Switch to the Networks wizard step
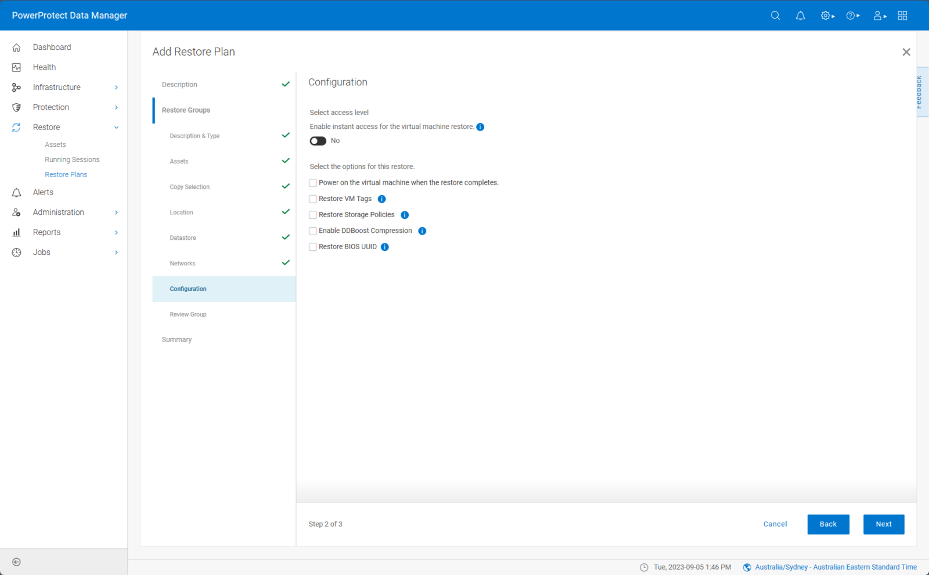The height and width of the screenshot is (575, 929). coord(182,263)
